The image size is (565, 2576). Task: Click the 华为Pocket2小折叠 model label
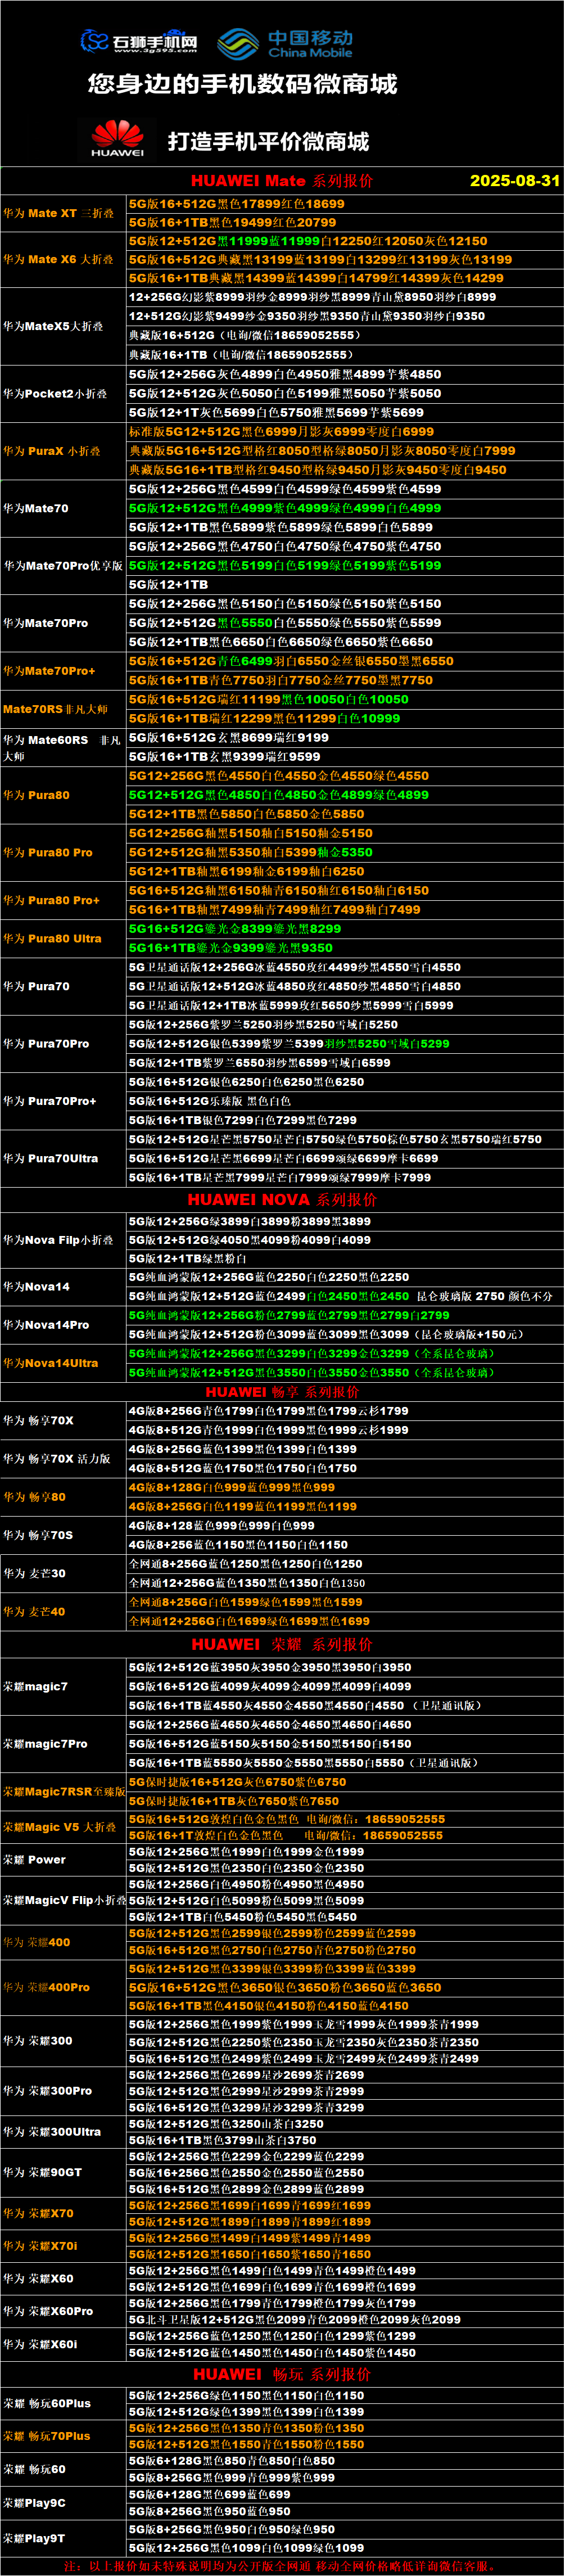click(x=55, y=393)
